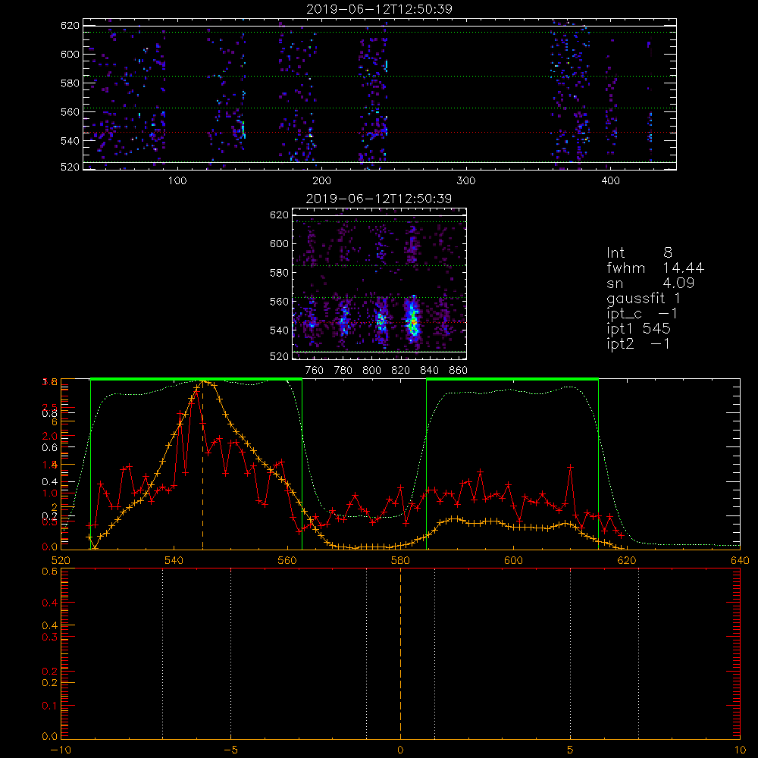Click the right green bar atop the profile plot
The height and width of the screenshot is (758, 758).
[x=512, y=379]
